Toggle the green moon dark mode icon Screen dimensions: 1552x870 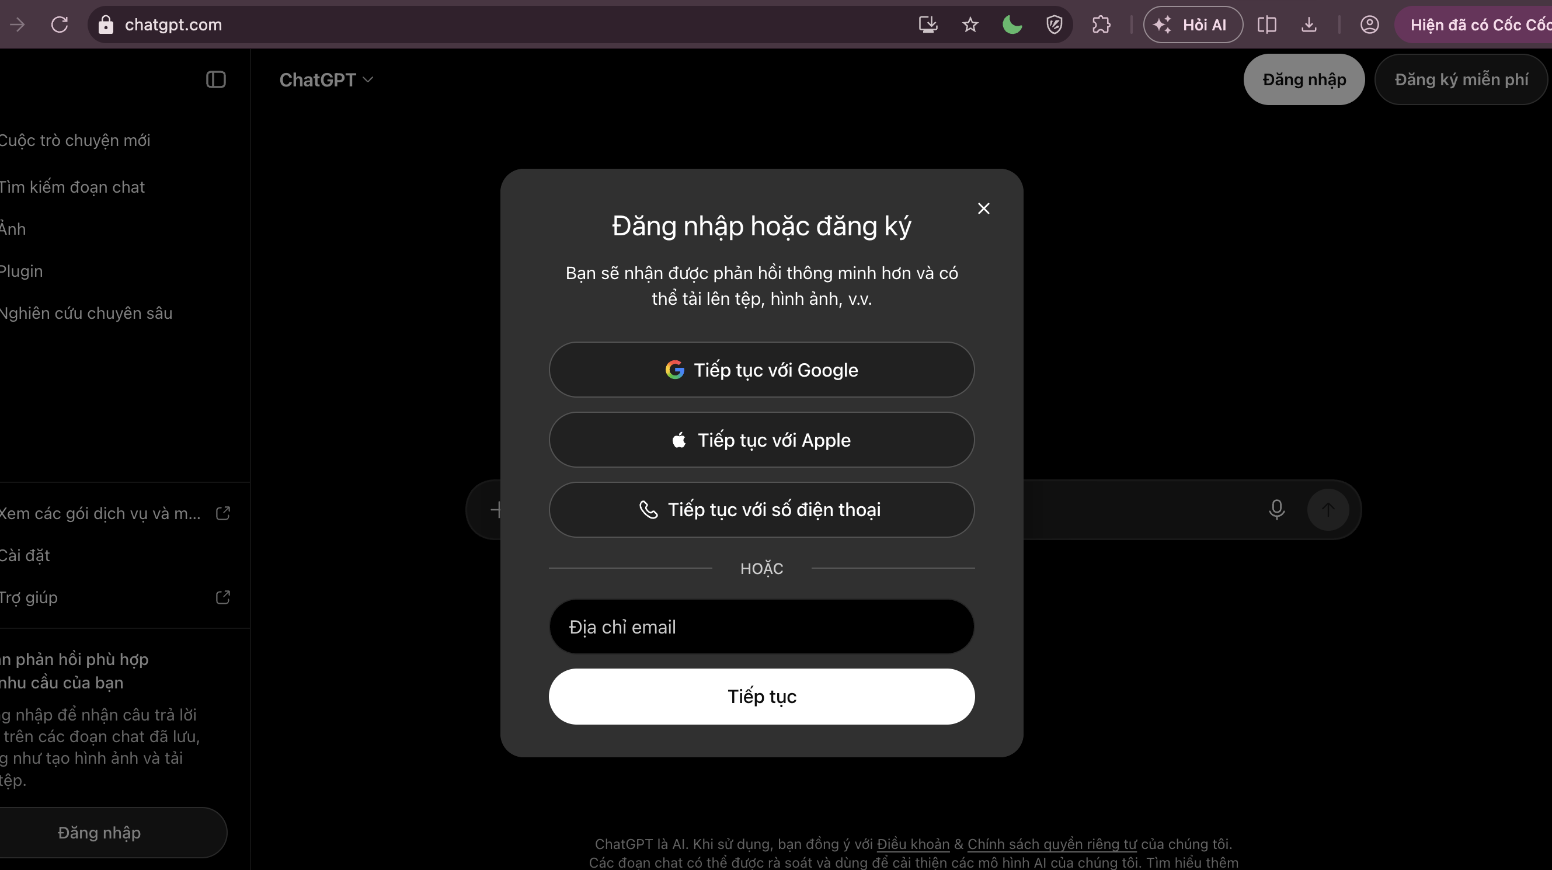[1012, 25]
